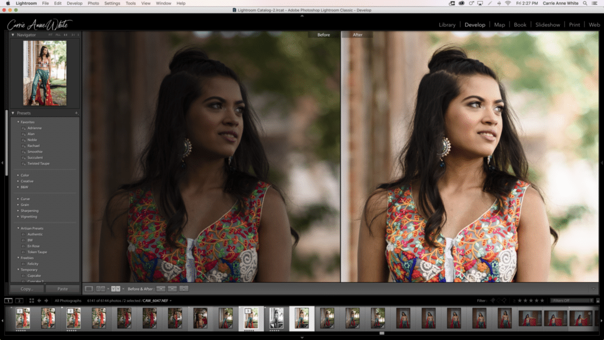Switch to the Print module
604x340 pixels.
click(x=575, y=25)
